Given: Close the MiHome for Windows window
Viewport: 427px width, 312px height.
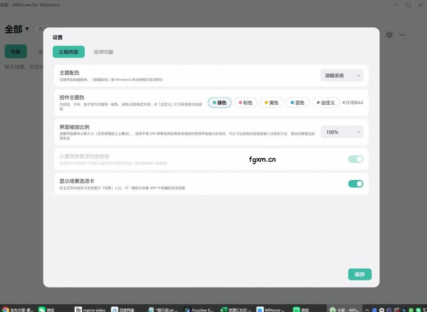Looking at the screenshot, I should point(420,5).
